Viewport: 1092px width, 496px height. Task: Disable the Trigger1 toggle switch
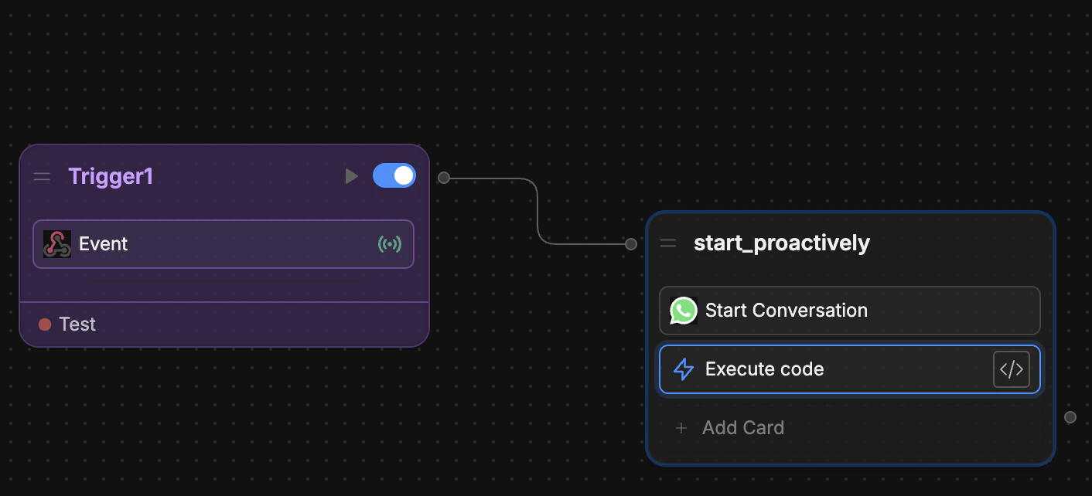[x=394, y=175]
